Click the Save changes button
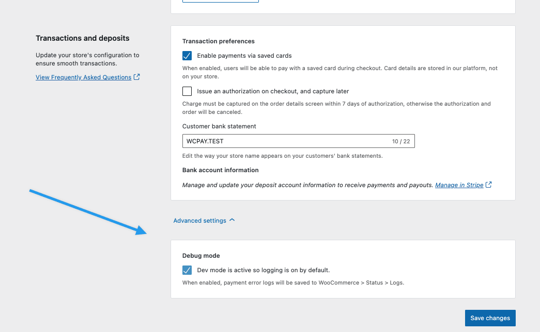This screenshot has height=332, width=540. (x=489, y=318)
